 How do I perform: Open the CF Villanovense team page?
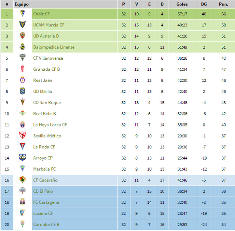(x=48, y=58)
